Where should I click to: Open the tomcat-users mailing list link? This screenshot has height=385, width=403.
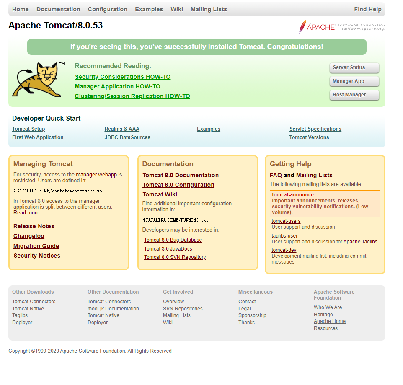click(286, 221)
